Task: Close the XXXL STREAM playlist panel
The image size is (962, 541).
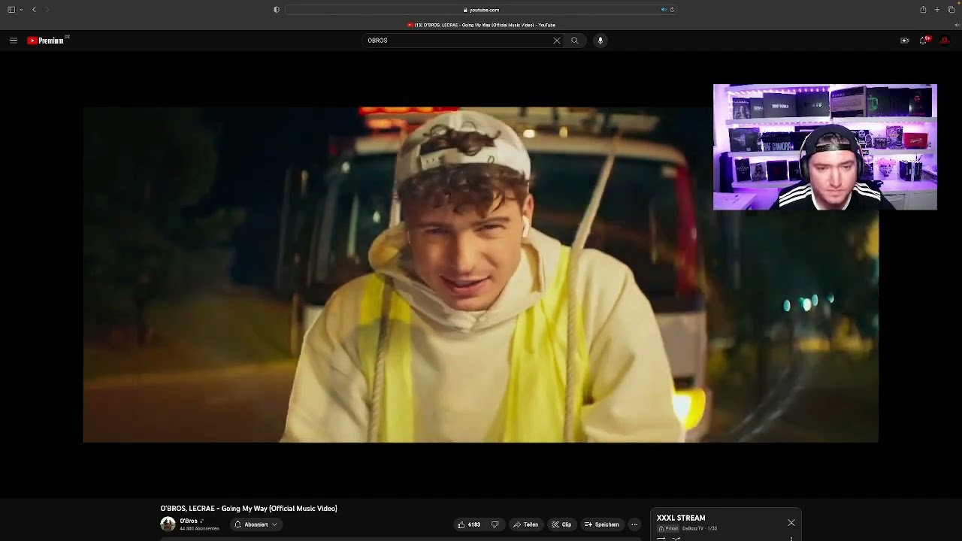Action: coord(791,522)
